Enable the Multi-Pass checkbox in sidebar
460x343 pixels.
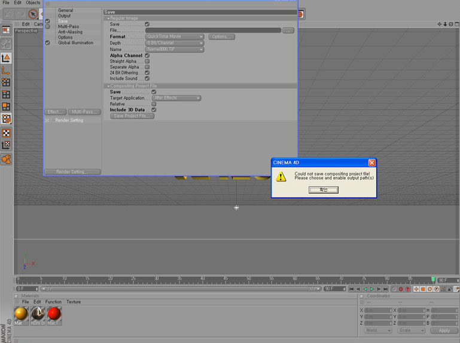(47, 26)
